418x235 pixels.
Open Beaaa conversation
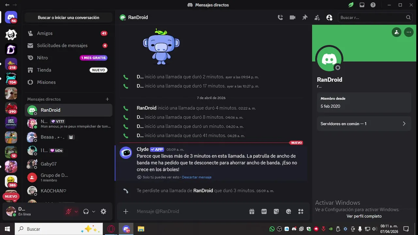click(68, 137)
